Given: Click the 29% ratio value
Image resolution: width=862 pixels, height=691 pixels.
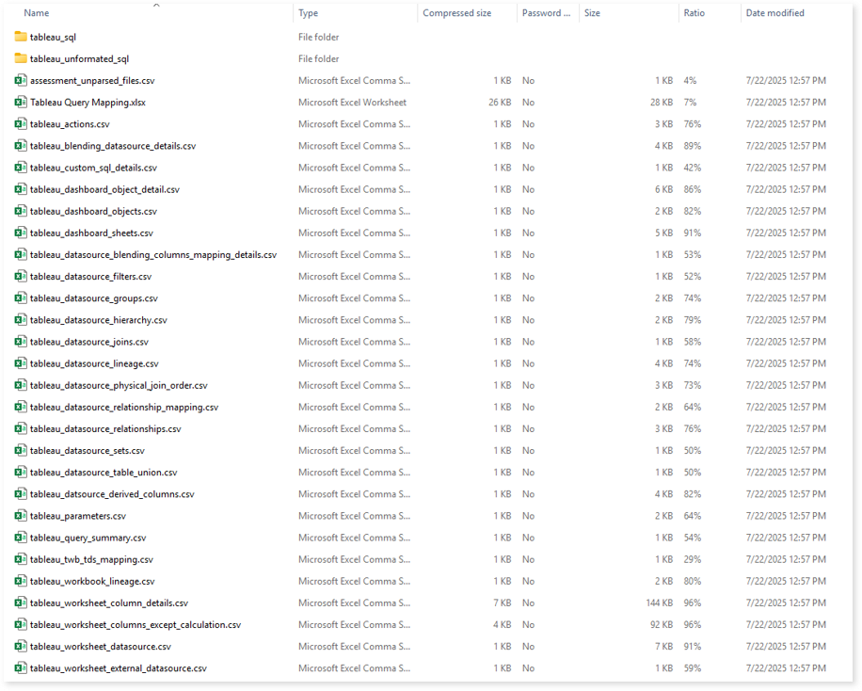Looking at the screenshot, I should [692, 559].
